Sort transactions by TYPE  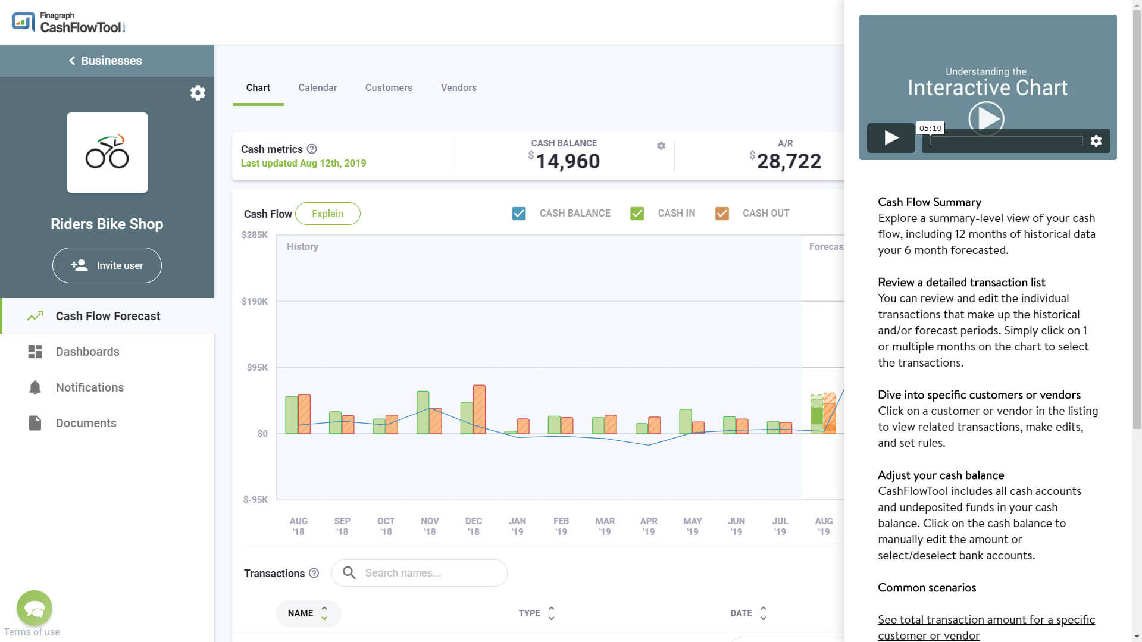[536, 613]
